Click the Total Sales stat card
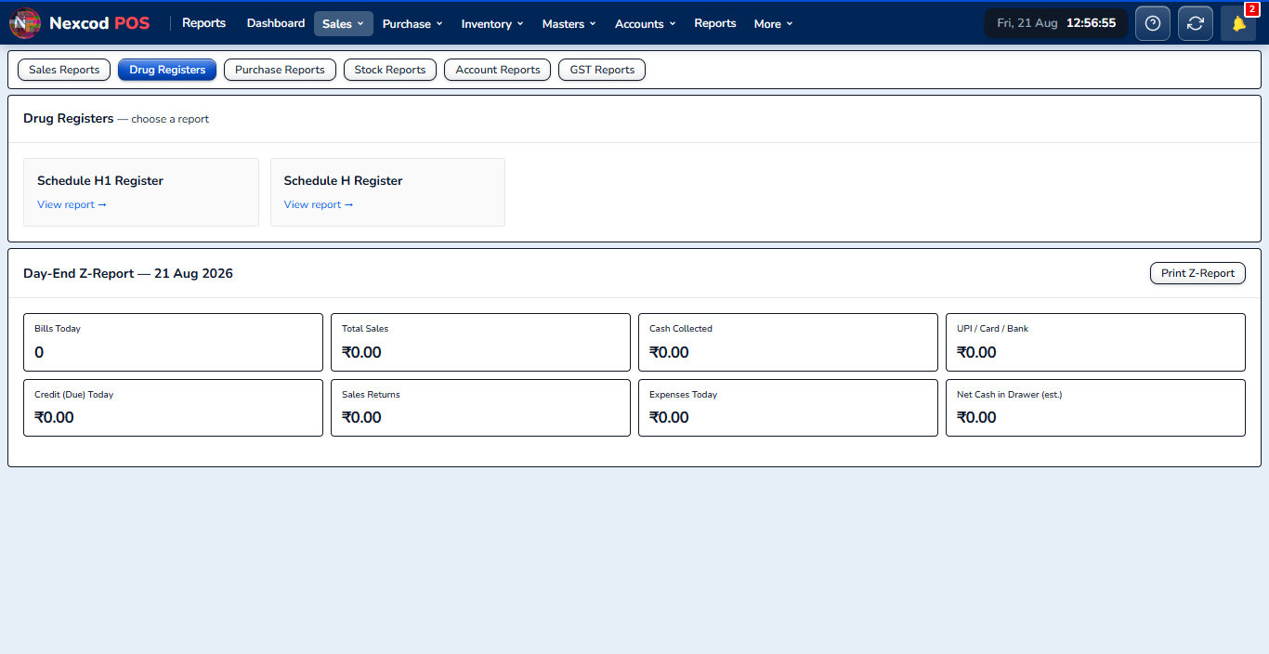1269x654 pixels. pos(480,342)
